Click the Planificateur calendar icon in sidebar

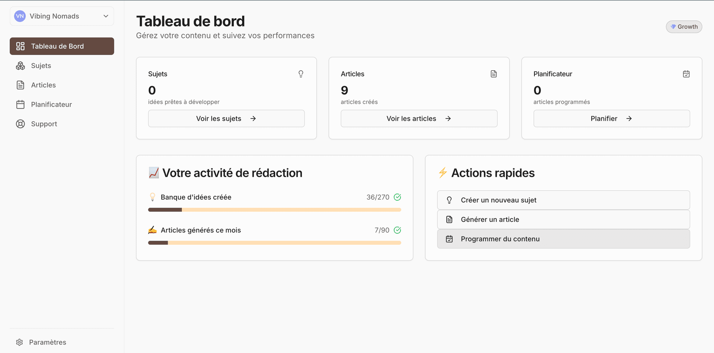pyautogui.click(x=20, y=104)
